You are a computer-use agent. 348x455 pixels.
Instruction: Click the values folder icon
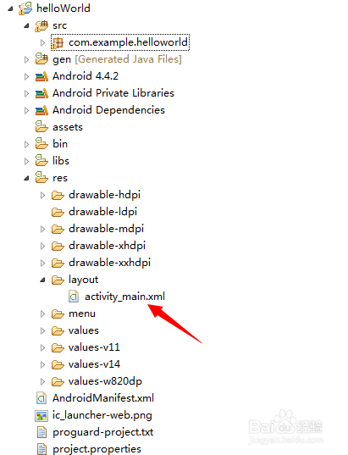[x=58, y=330]
